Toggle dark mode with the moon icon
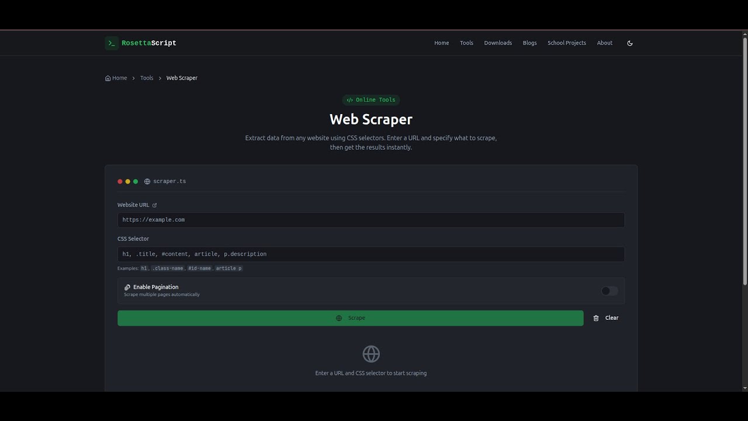 point(630,43)
